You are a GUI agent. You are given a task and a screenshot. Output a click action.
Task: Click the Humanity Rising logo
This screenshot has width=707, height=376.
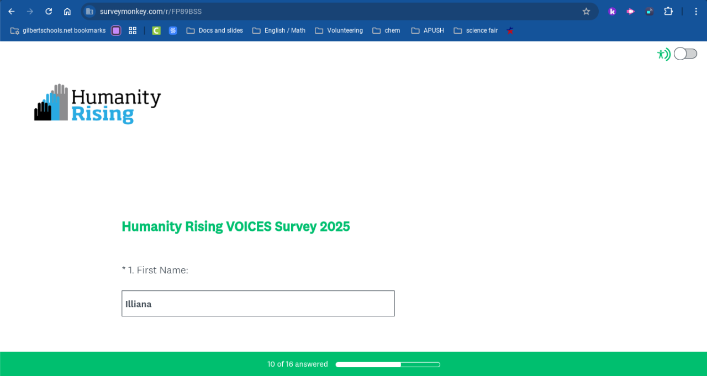tap(98, 104)
